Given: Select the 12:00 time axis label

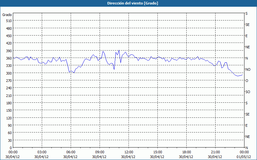Looking at the screenshot, I should point(129,152).
